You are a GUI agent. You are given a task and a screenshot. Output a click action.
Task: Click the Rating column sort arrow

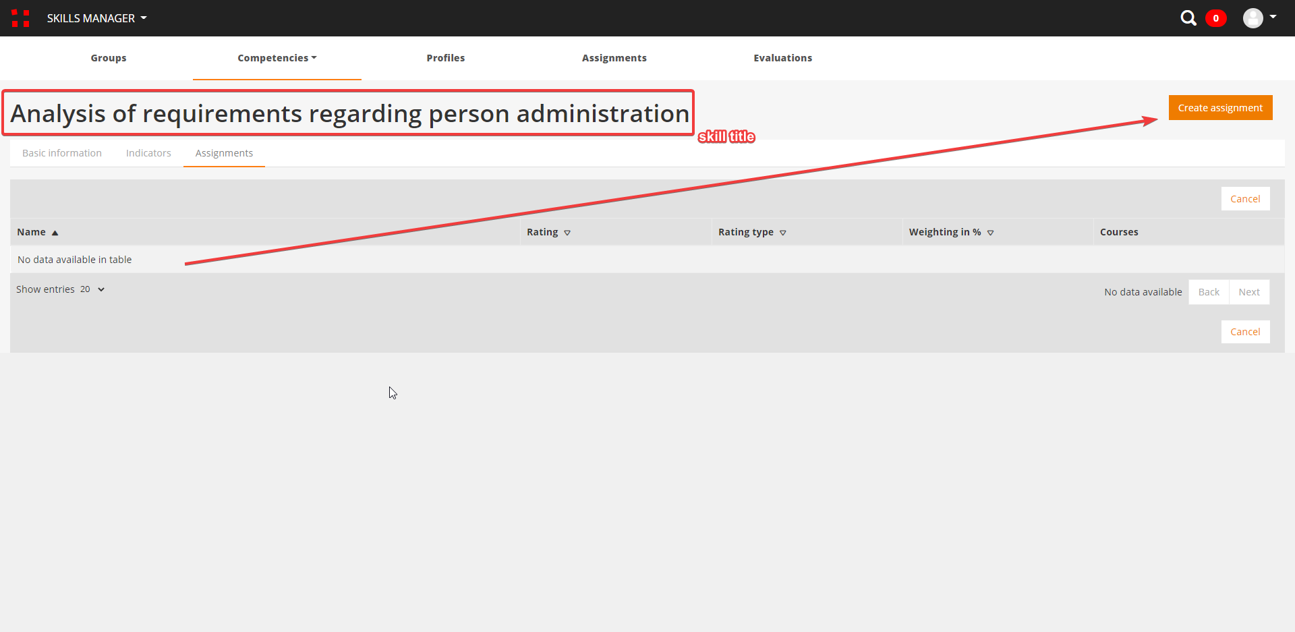[567, 233]
